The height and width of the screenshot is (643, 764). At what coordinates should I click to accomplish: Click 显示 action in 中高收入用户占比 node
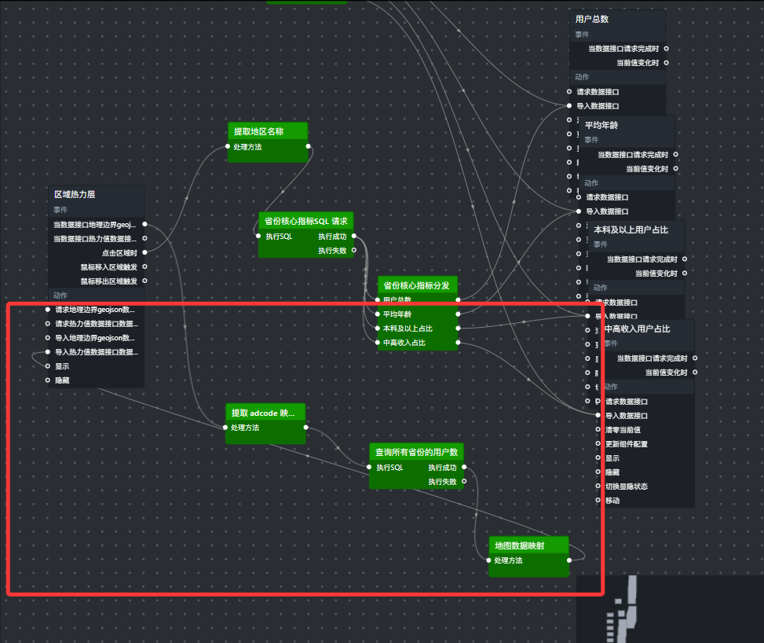pos(612,458)
